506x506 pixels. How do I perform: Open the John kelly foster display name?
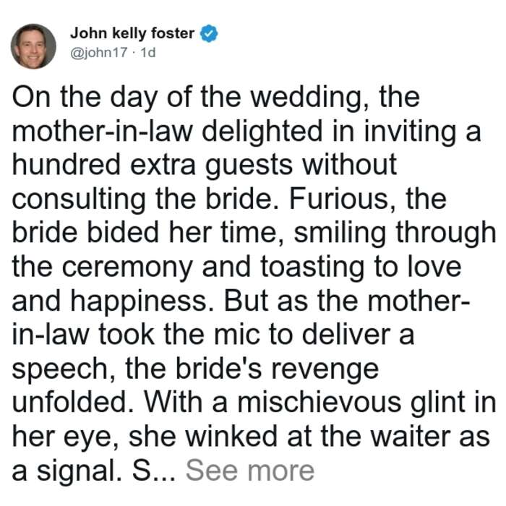(132, 33)
